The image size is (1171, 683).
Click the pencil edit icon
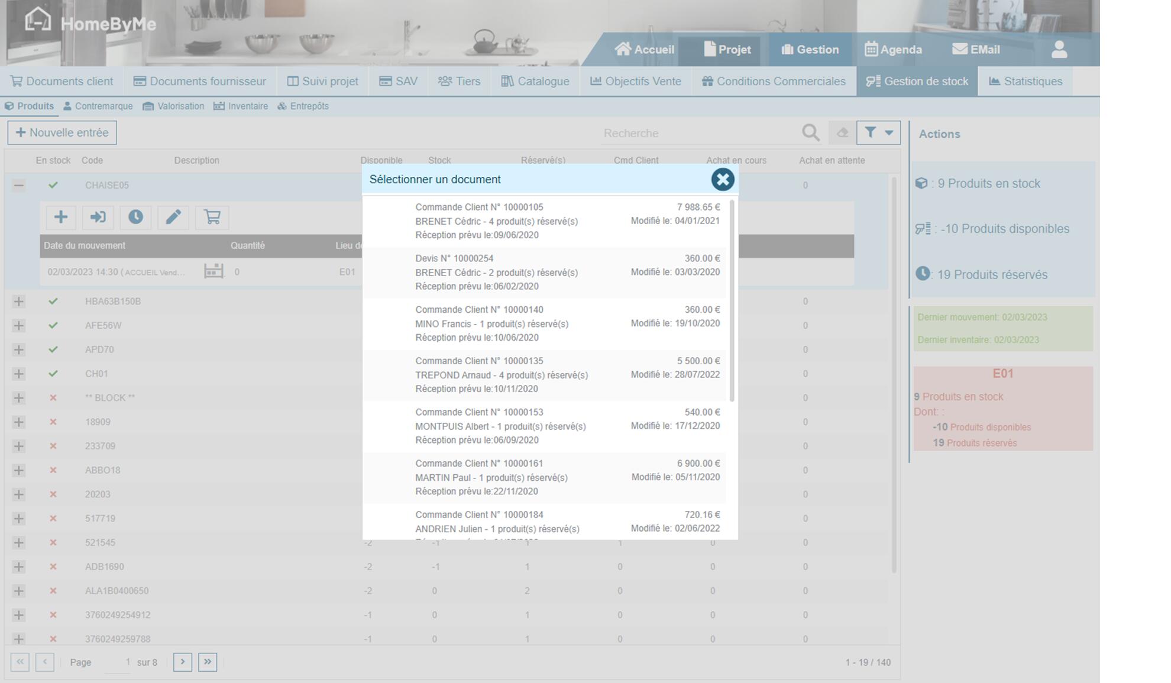173,217
